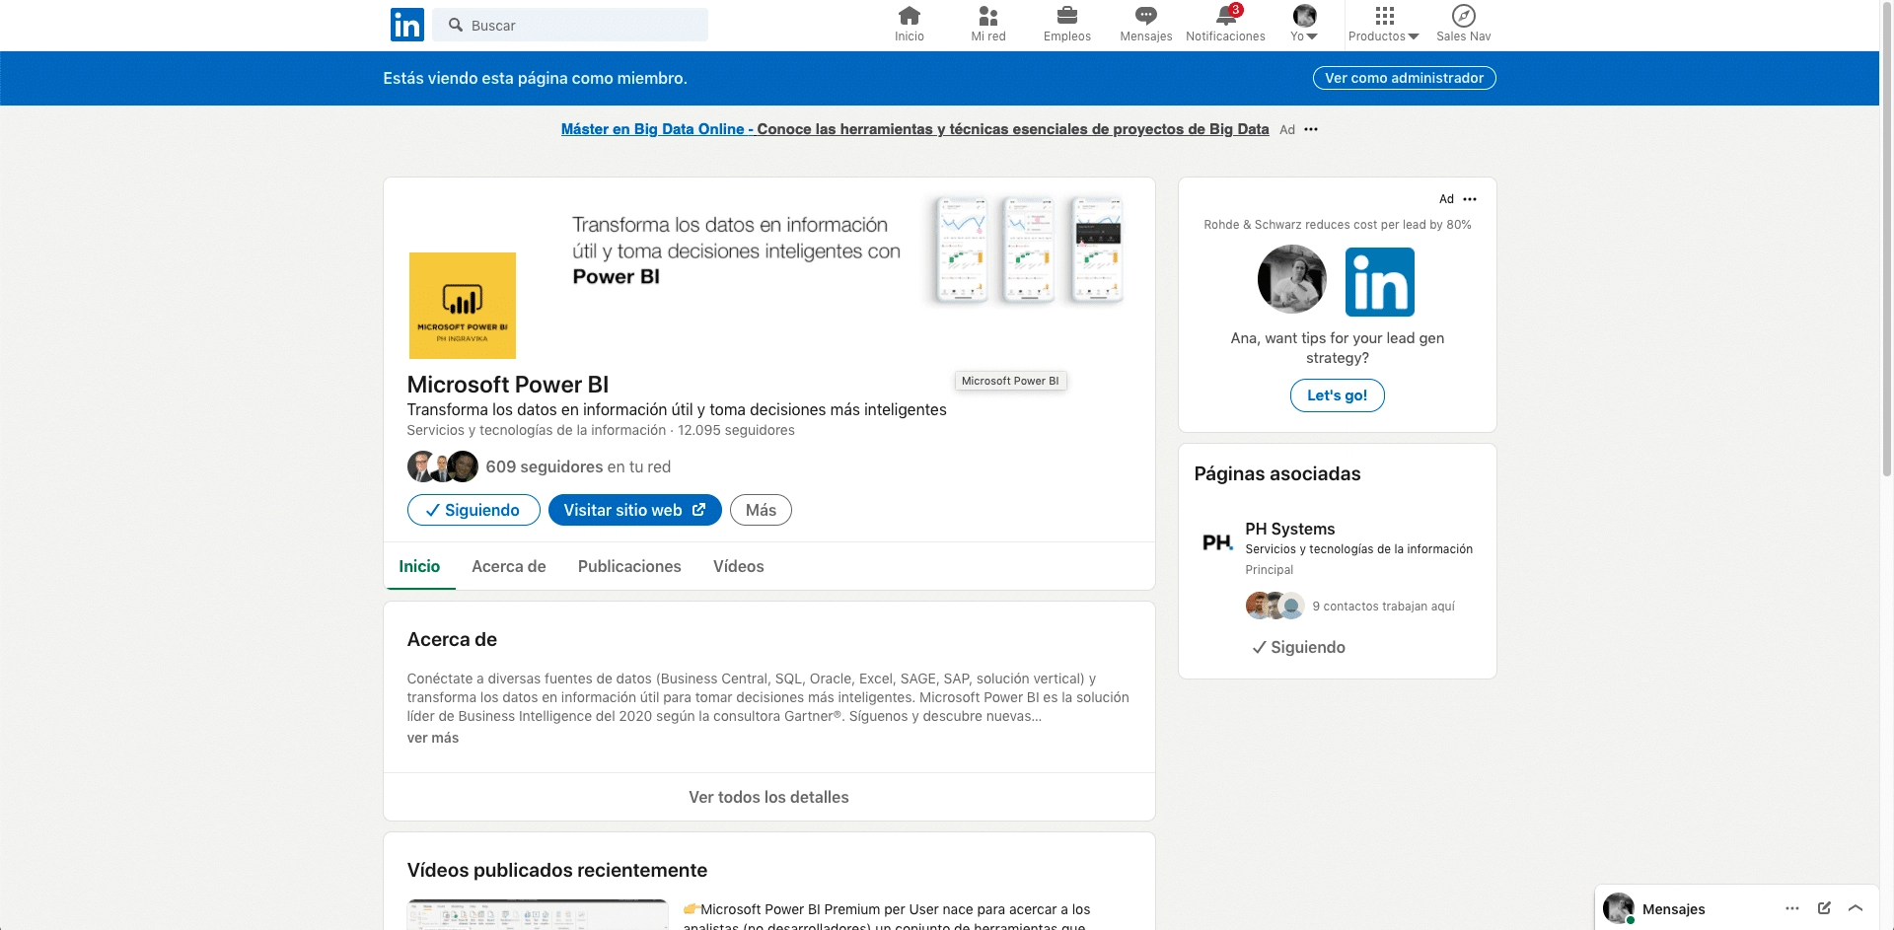The width and height of the screenshot is (1894, 930).
Task: Click Ver como administrador button
Action: tap(1404, 78)
